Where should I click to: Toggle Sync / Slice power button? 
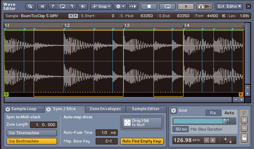tap(48, 109)
